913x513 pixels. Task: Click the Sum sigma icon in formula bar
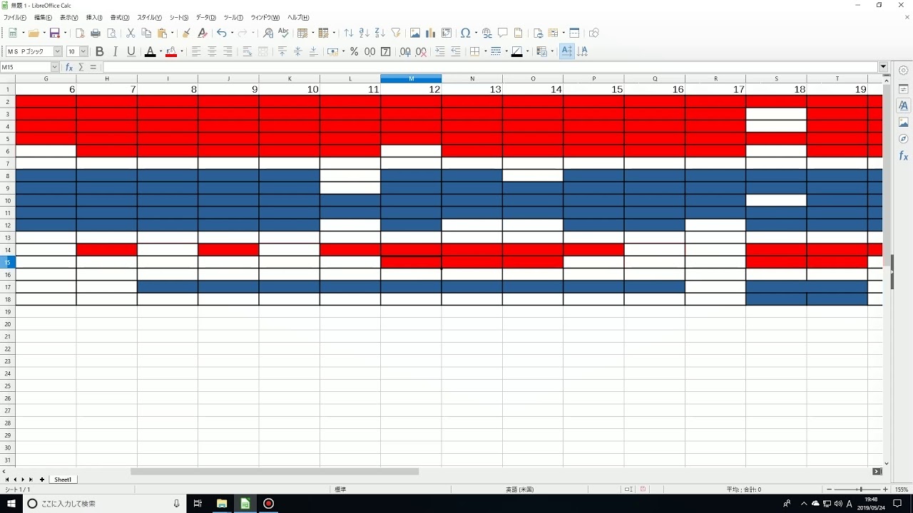coord(81,67)
